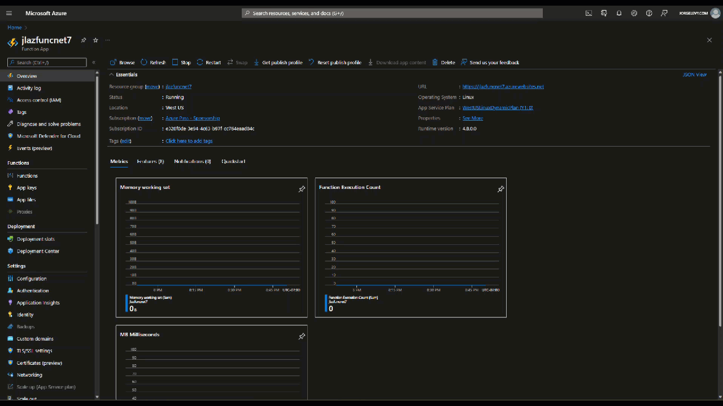
Task: Pin the Memory working set chart
Action: click(x=302, y=189)
